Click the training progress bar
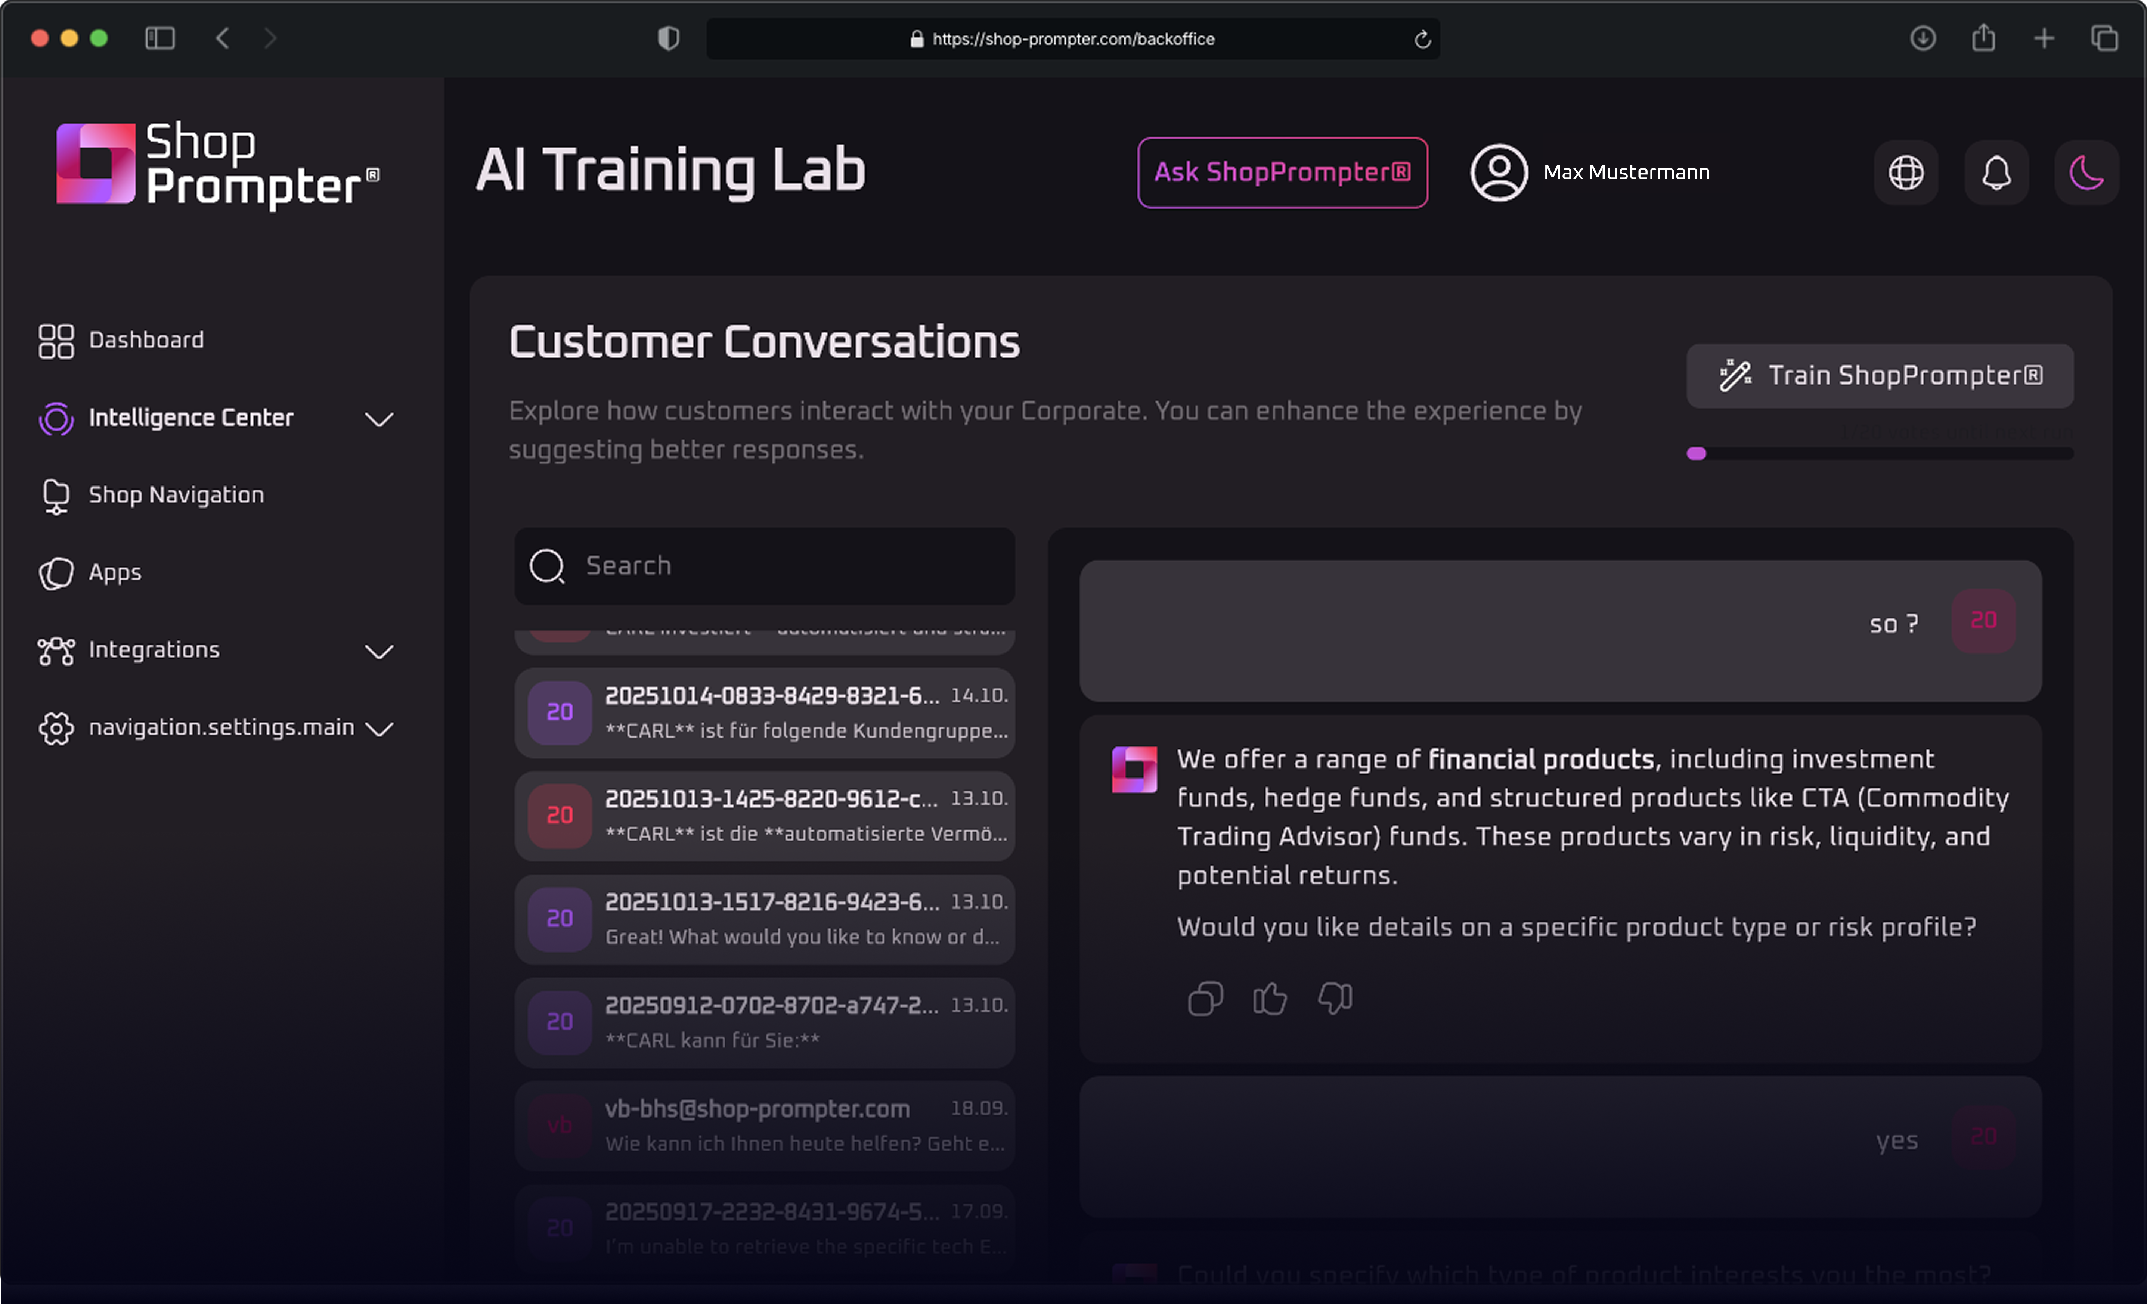2147x1304 pixels. [1880, 453]
